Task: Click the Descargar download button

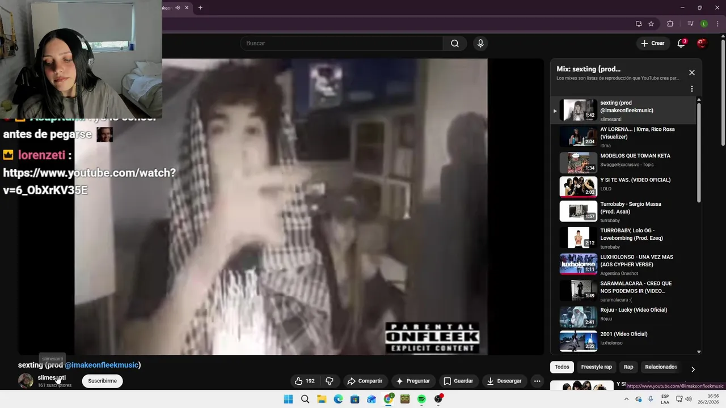Action: pos(504,381)
